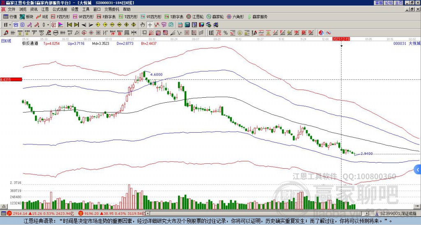Click the save floppy disk icon

point(201,25)
